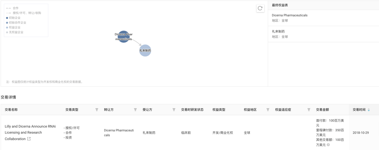Open external link icon beside Collaboration
Screen dimensions: 379x150
point(29,139)
